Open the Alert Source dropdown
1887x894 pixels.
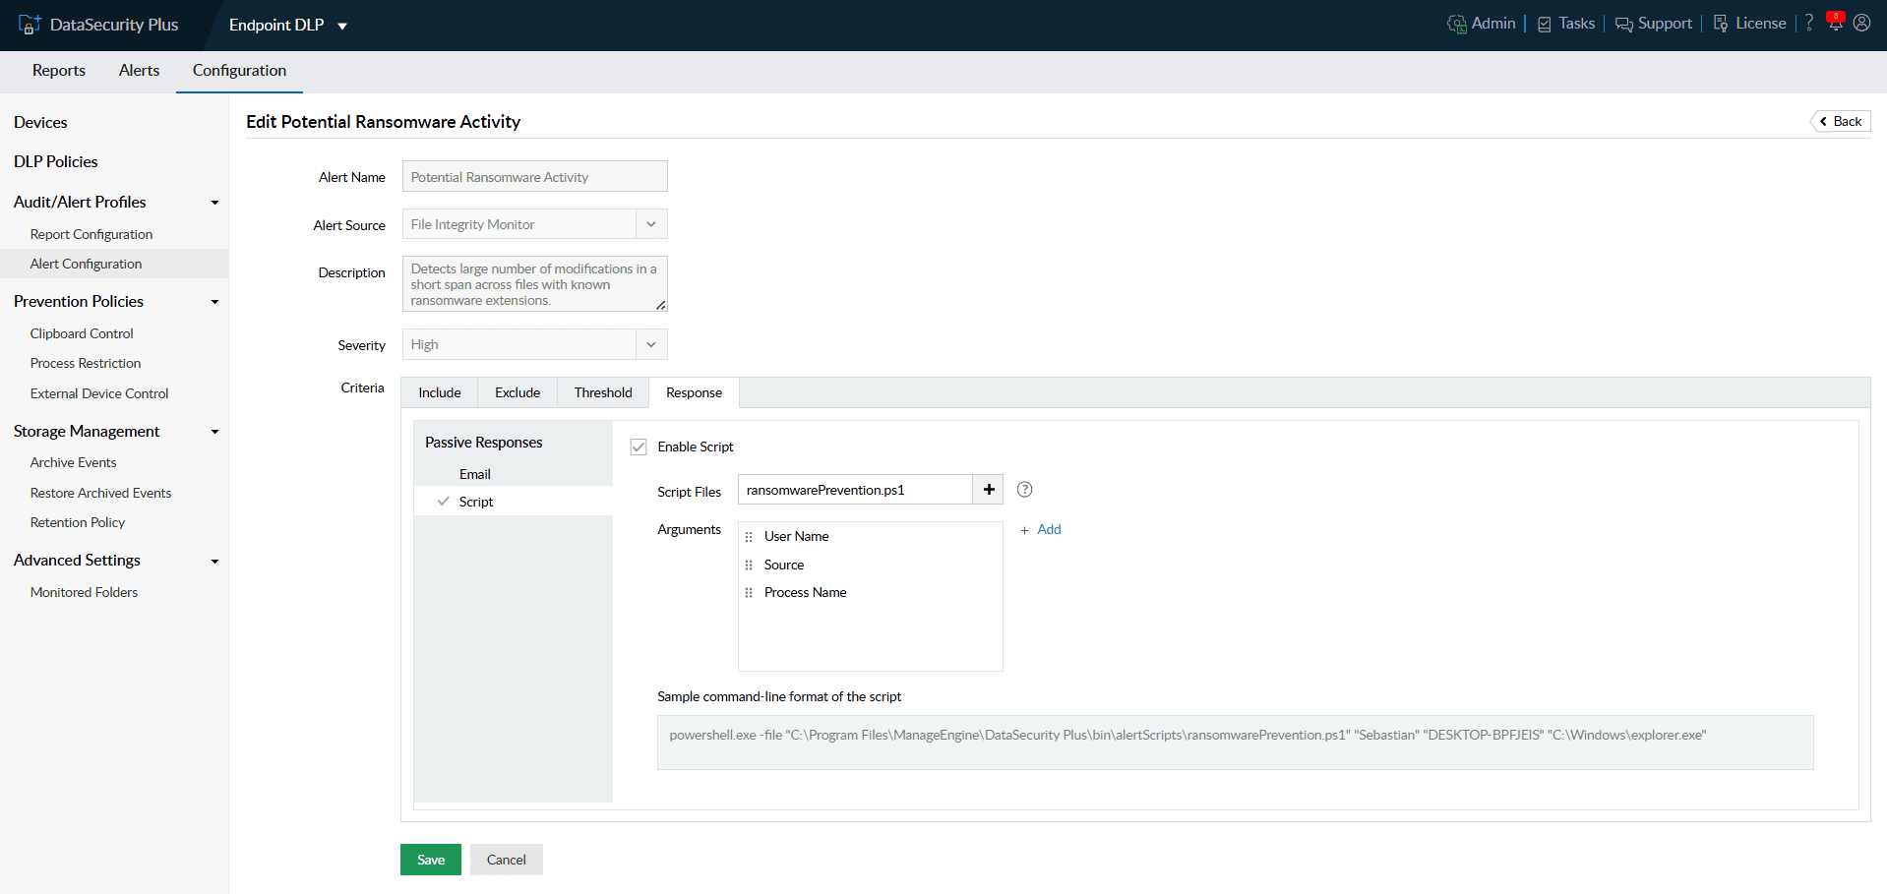pos(650,223)
